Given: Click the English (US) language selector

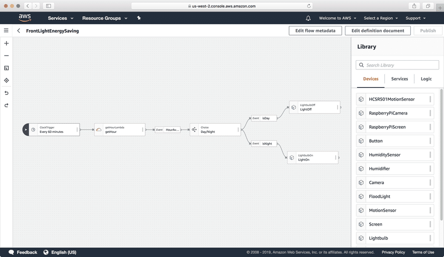Looking at the screenshot, I should (x=64, y=252).
